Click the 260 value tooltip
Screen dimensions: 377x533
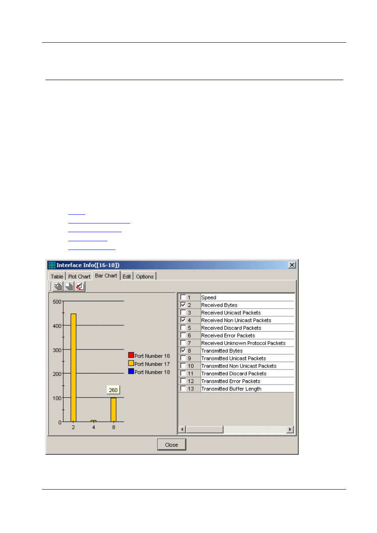pos(113,390)
